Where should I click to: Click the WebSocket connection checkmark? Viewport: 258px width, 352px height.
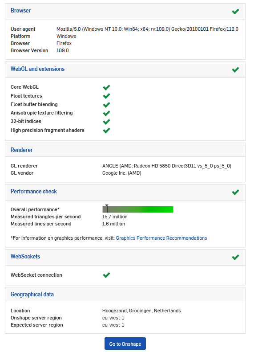pos(106,275)
